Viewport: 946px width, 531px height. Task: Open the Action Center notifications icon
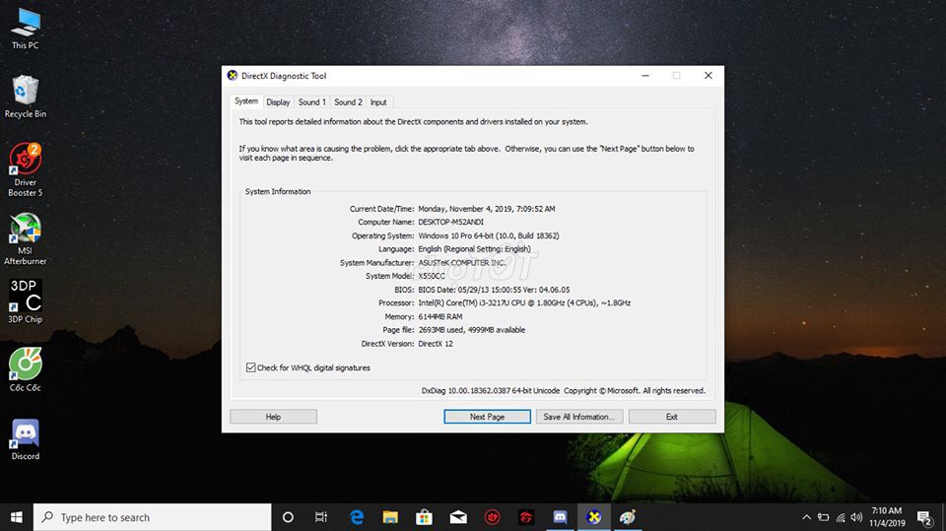(x=925, y=517)
